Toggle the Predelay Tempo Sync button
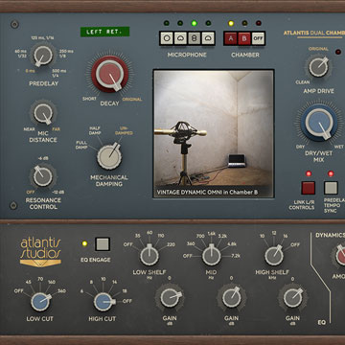Viewport: 345px width, 345px height. pos(331,188)
